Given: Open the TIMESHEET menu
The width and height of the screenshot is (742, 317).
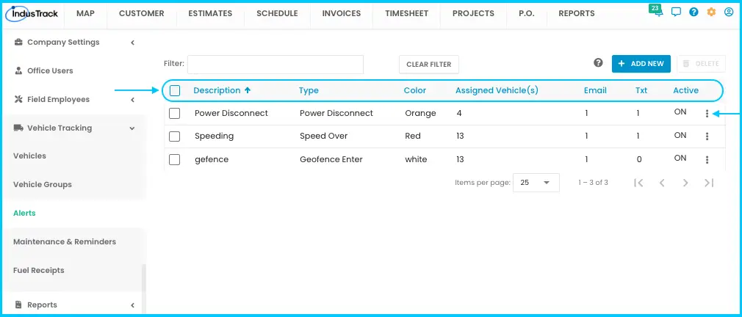Looking at the screenshot, I should (x=406, y=14).
